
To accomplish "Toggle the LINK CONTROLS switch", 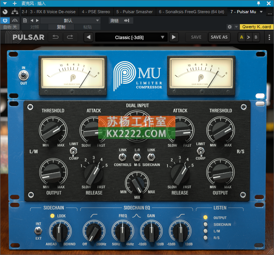I will (122, 157).
